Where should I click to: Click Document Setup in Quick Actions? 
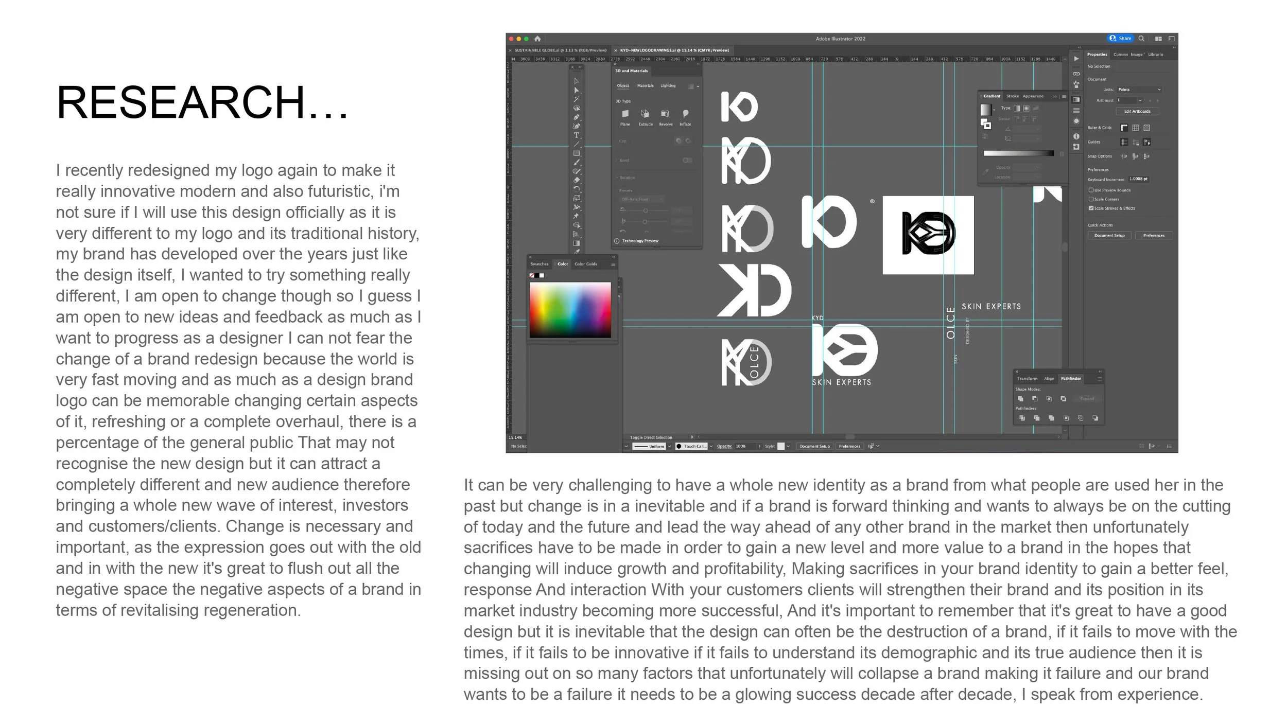[x=1109, y=236]
